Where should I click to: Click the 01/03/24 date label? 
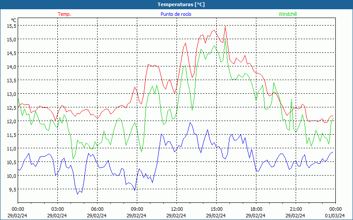click(335, 216)
